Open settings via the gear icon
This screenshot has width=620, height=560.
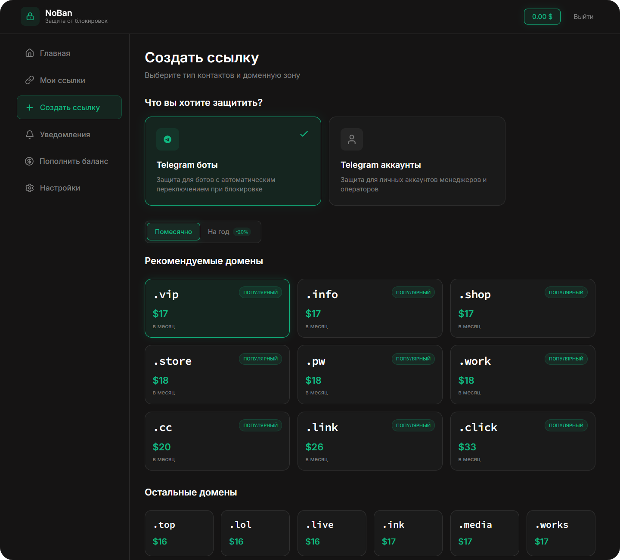(x=30, y=188)
